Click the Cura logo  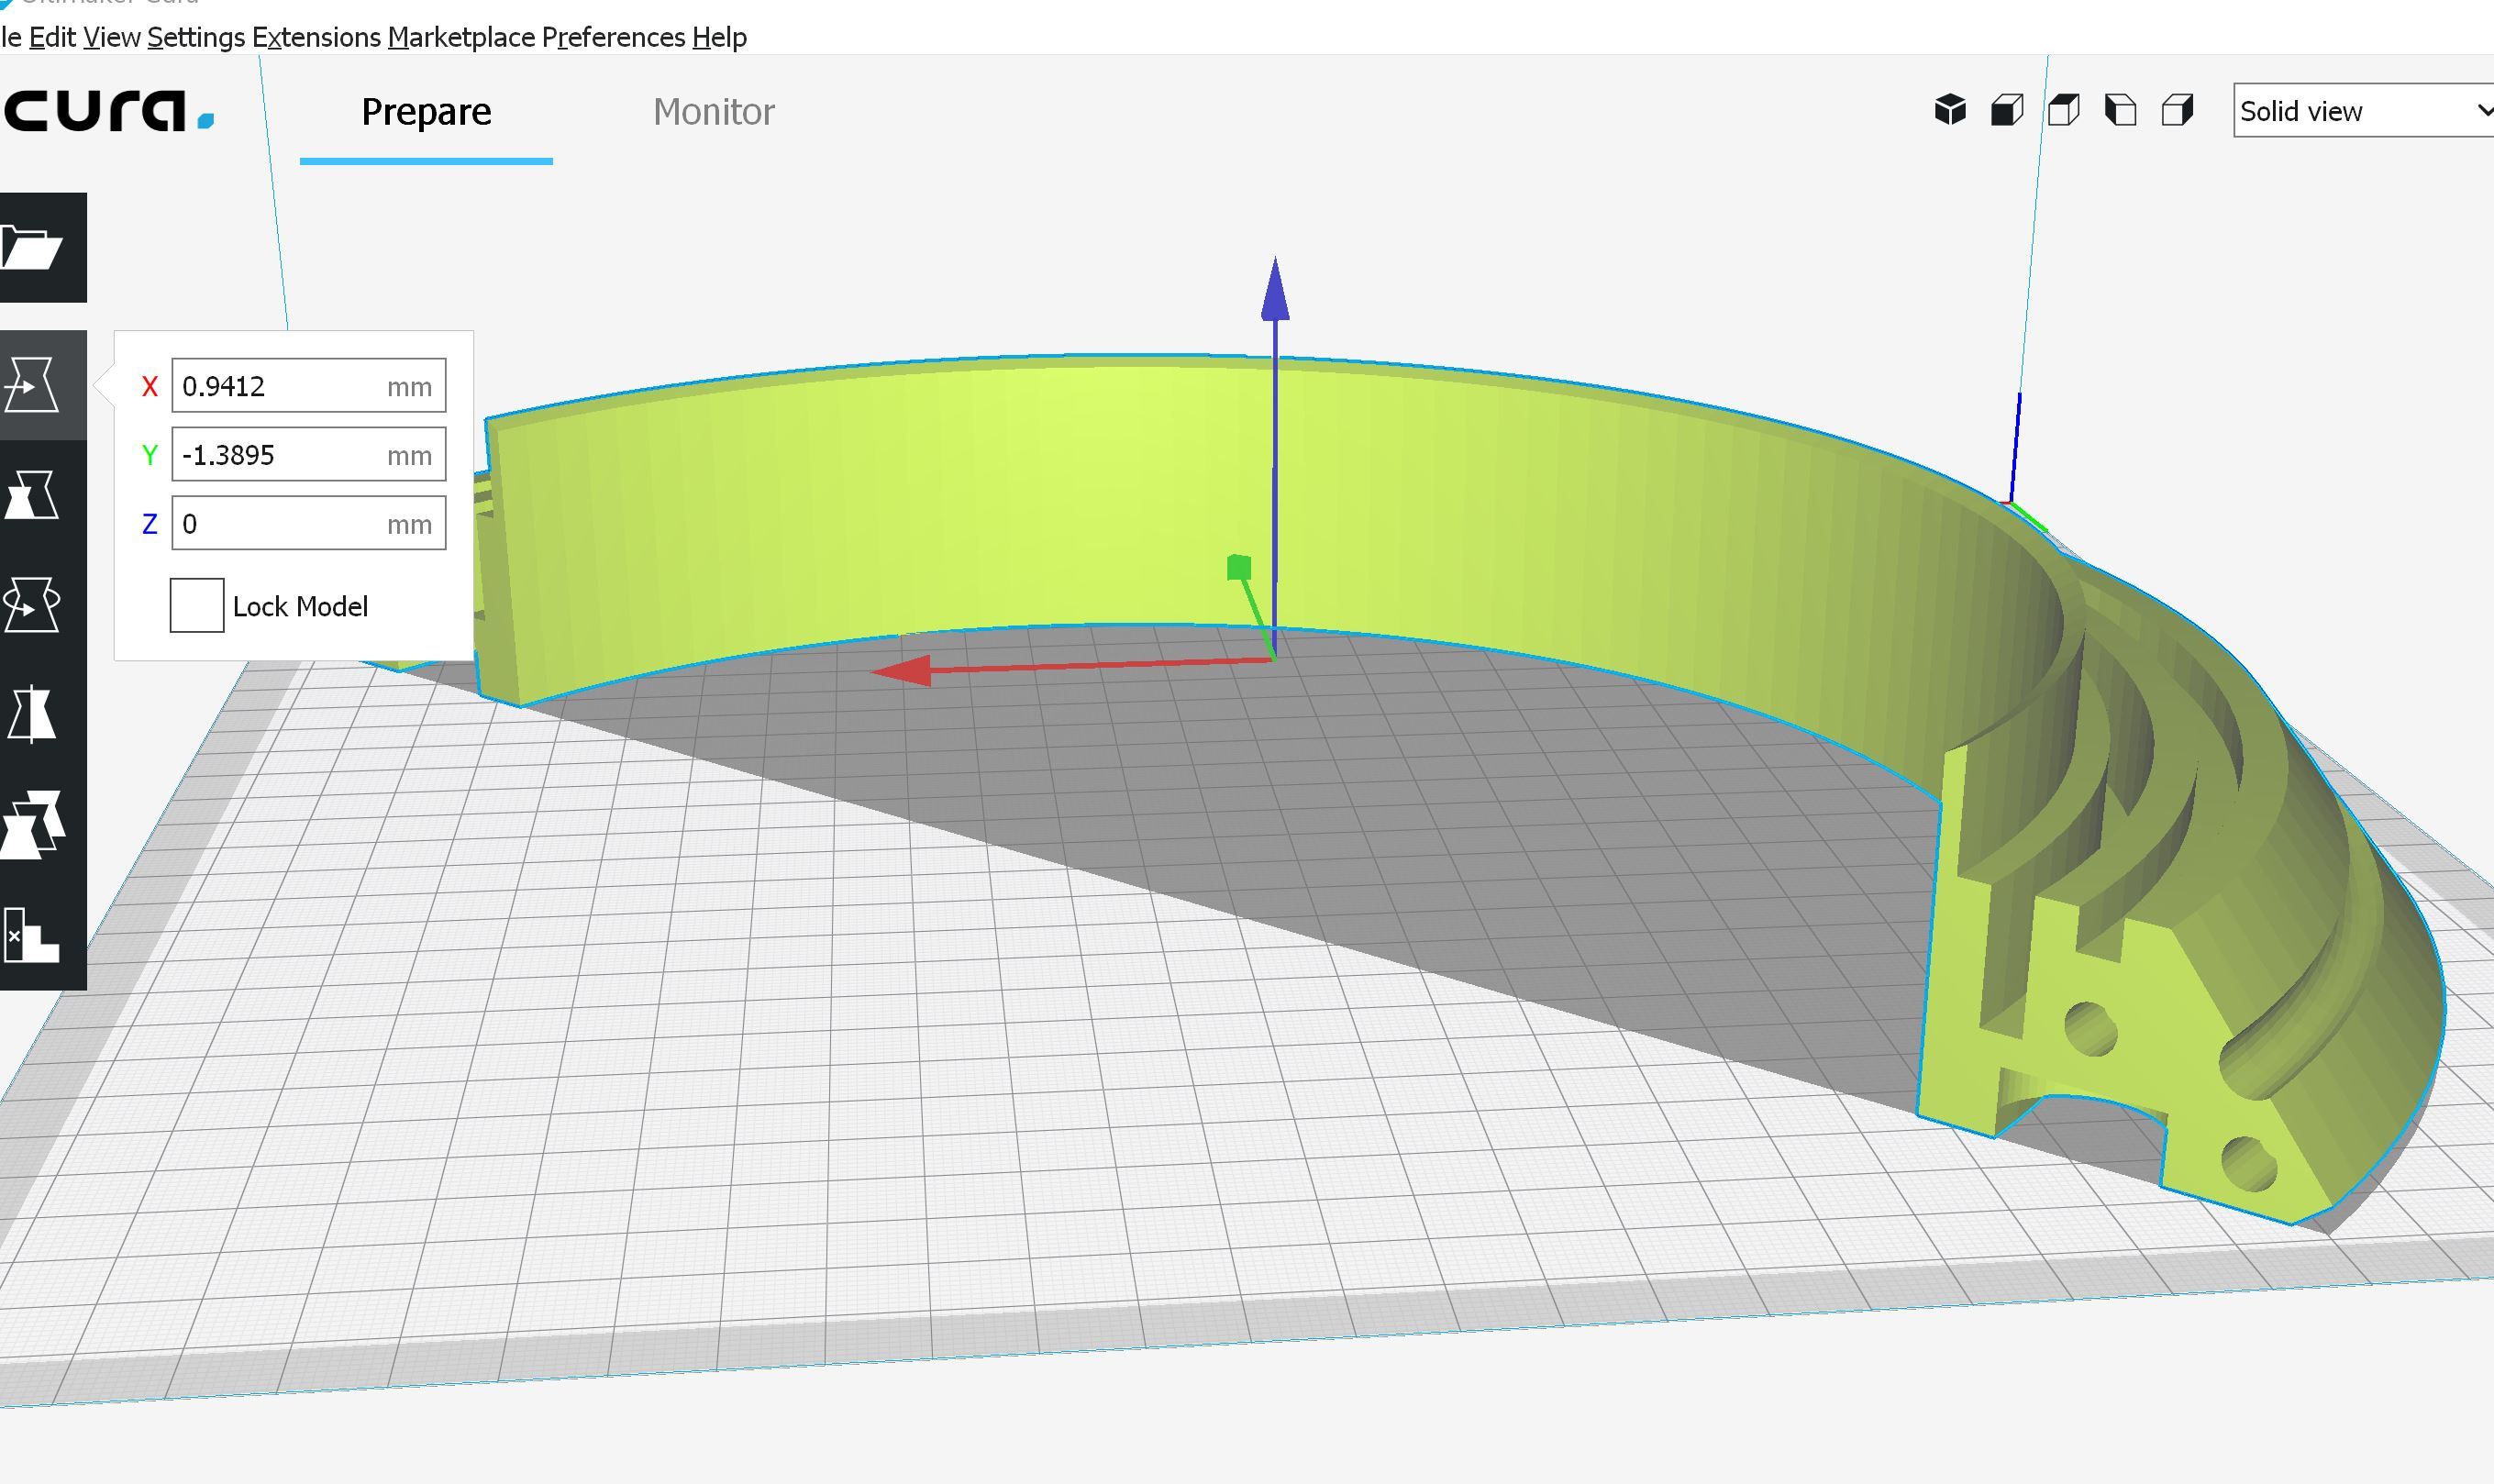[107, 111]
